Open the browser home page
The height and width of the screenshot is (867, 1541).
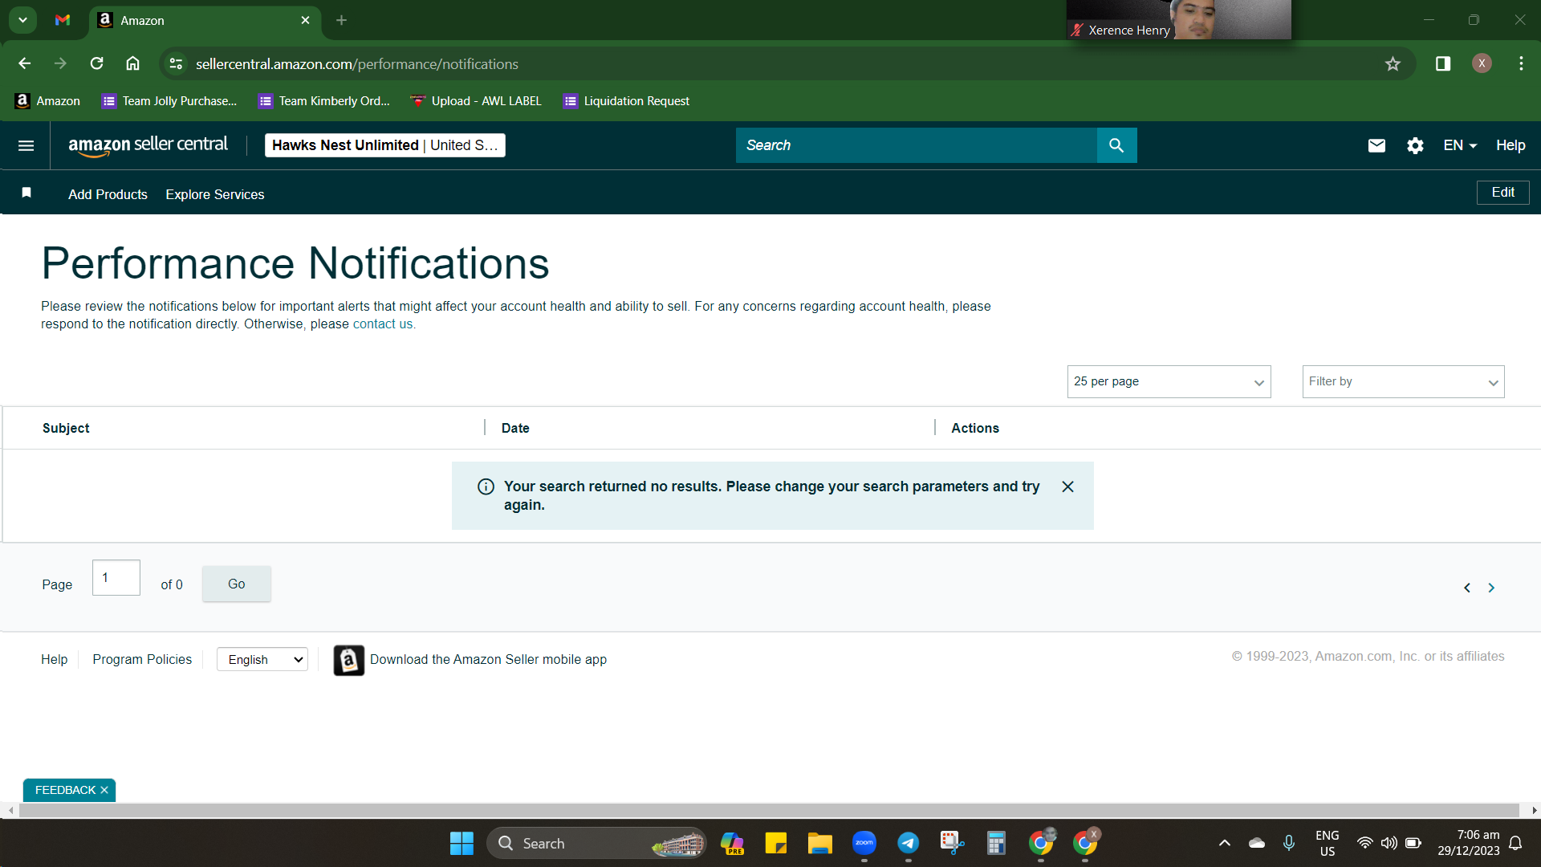pyautogui.click(x=132, y=63)
